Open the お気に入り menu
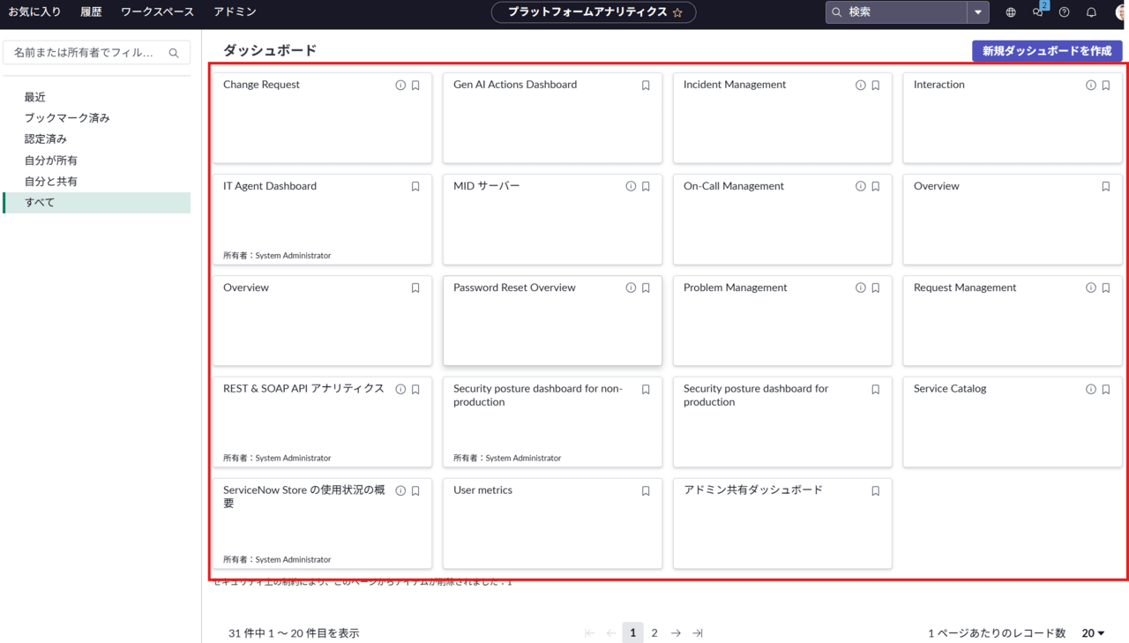This screenshot has width=1129, height=643. click(x=34, y=12)
